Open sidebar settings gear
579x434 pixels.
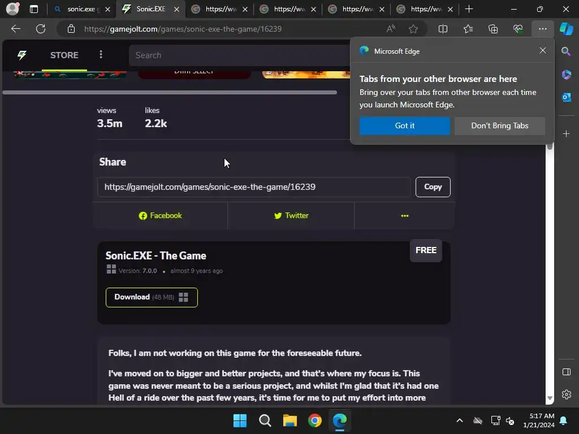click(x=566, y=394)
